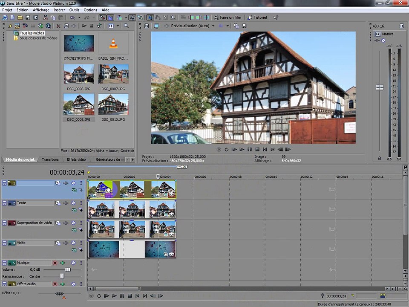The height and width of the screenshot is (307, 409).
Task: Click the Capture video icon
Action: click(25, 26)
